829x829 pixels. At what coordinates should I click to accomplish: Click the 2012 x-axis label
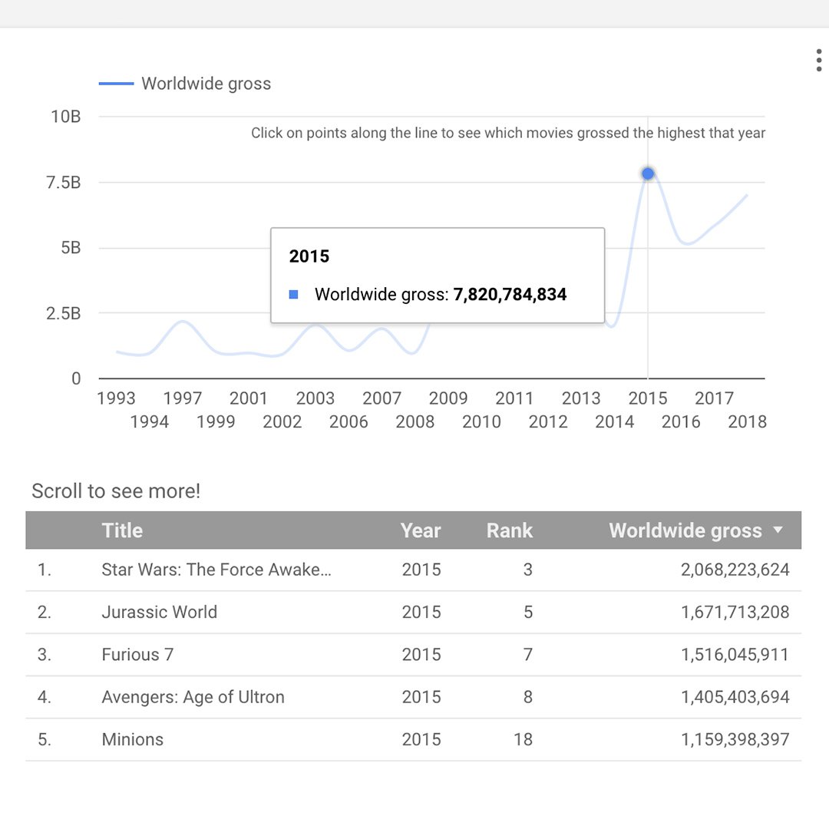tap(548, 422)
